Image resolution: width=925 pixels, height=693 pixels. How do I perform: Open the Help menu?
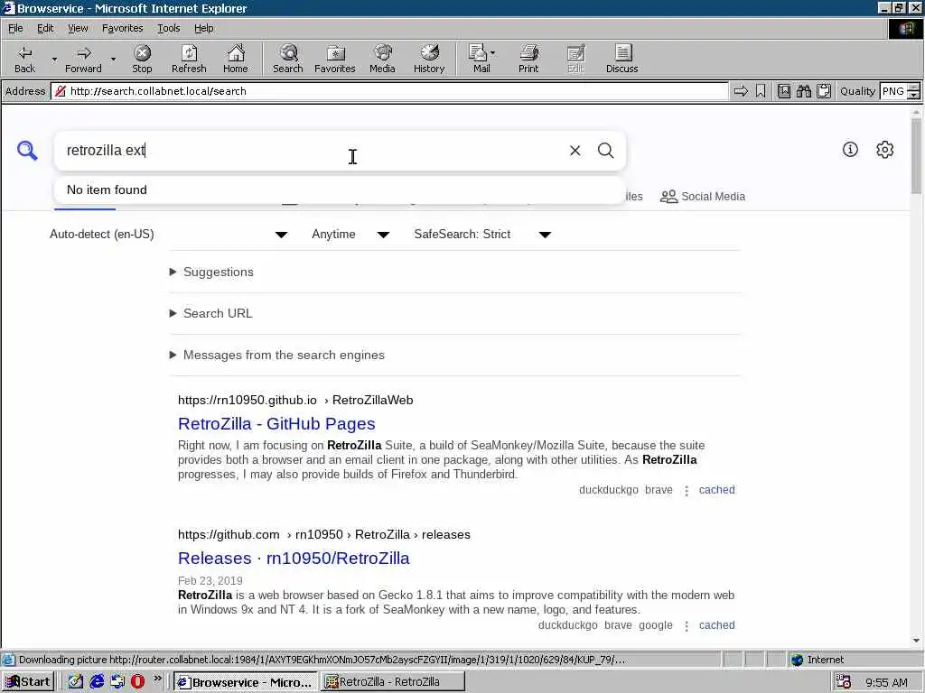point(203,28)
